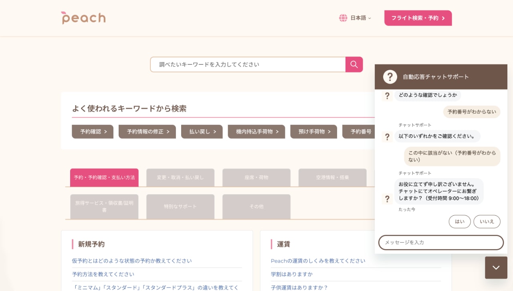
Task: Click the 予約番号がわからない chat bubble
Action: coord(472,112)
